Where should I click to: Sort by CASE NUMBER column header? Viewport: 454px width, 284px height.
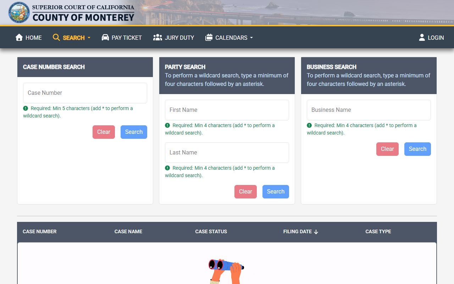(x=40, y=231)
